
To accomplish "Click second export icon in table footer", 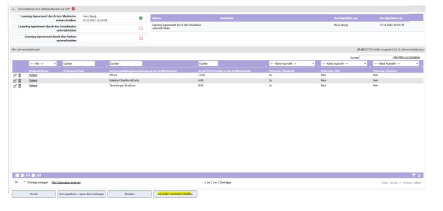I will pos(23,176).
